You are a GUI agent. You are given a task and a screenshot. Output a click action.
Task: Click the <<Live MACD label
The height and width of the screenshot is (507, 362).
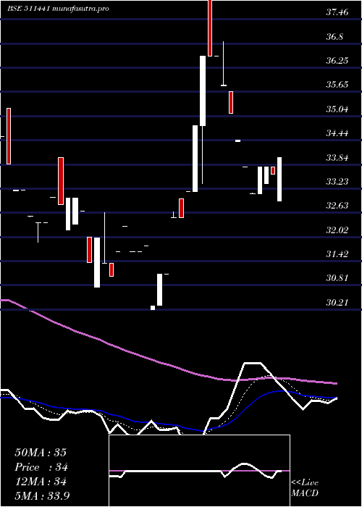[305, 488]
